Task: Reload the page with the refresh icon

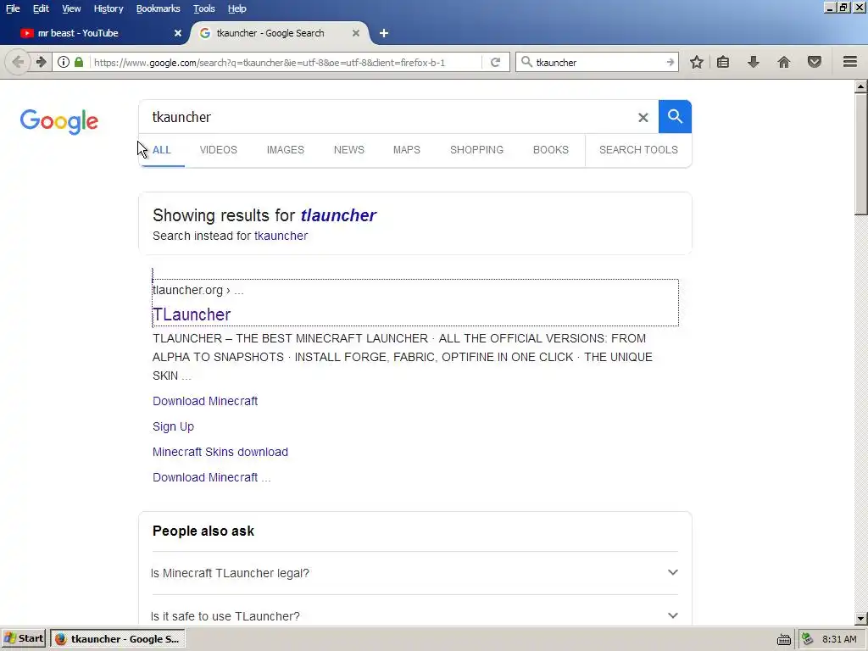Action: click(495, 62)
